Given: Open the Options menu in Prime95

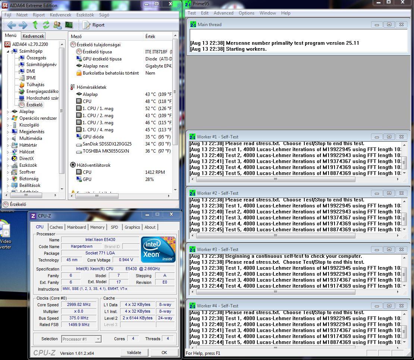Looking at the screenshot, I should [x=246, y=13].
